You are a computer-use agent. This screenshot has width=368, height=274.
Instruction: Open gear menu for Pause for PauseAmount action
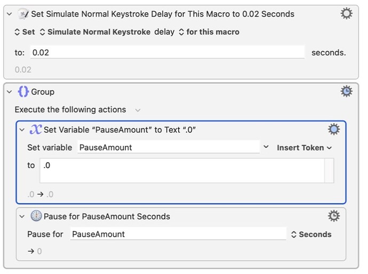334,216
